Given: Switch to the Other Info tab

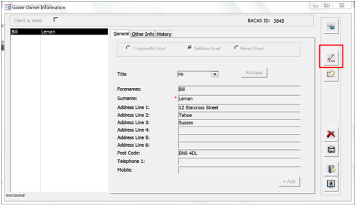Looking at the screenshot, I should point(143,34).
